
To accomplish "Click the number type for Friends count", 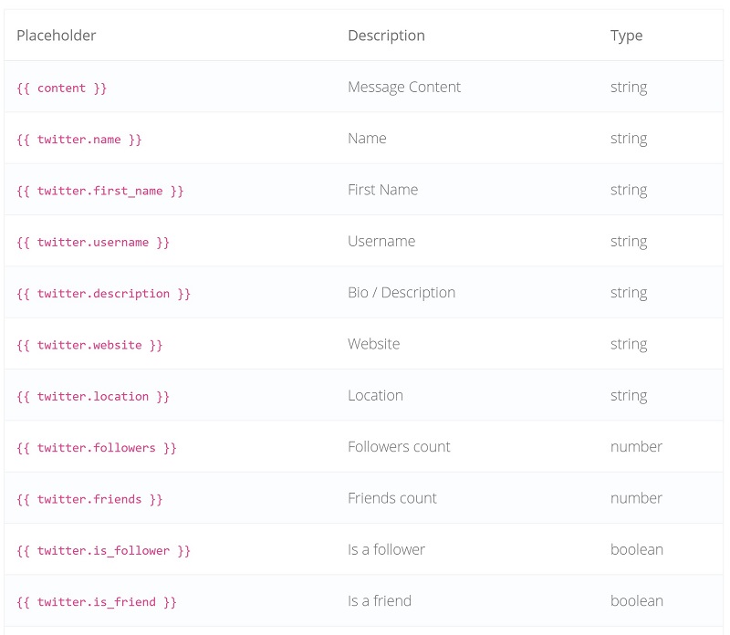I will (636, 498).
